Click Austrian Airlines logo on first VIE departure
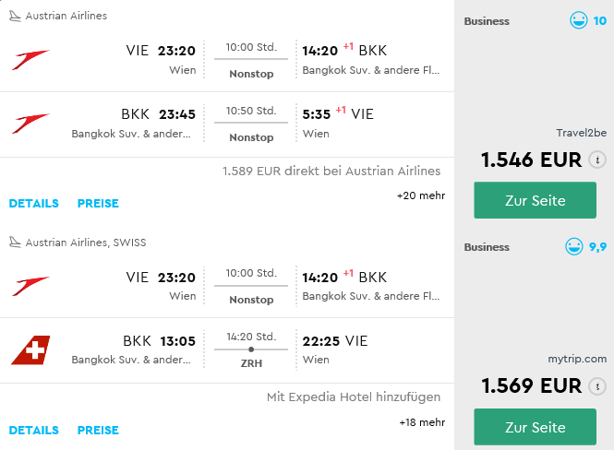Image resolution: width=614 pixels, height=450 pixels. 30,60
